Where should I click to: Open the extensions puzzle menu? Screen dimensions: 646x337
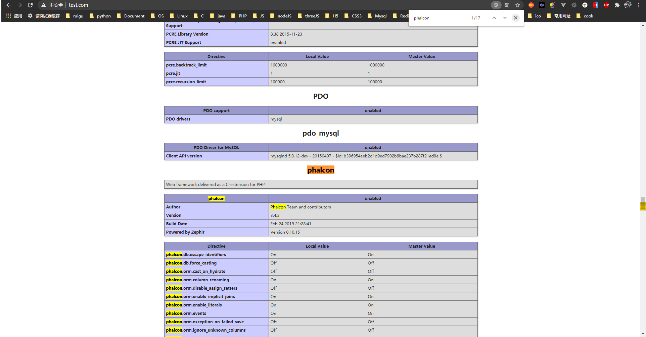pos(617,5)
